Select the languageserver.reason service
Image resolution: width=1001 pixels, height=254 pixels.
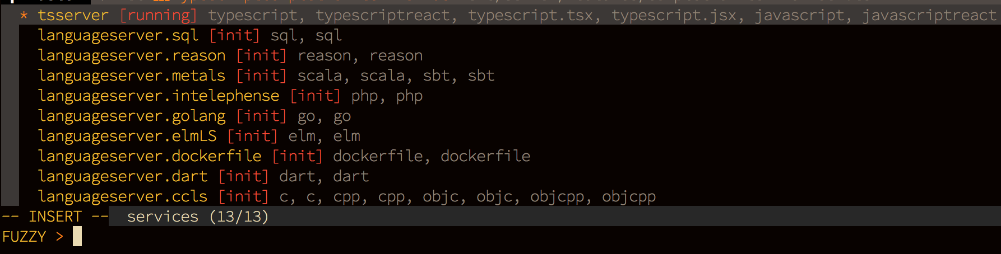(x=509, y=55)
